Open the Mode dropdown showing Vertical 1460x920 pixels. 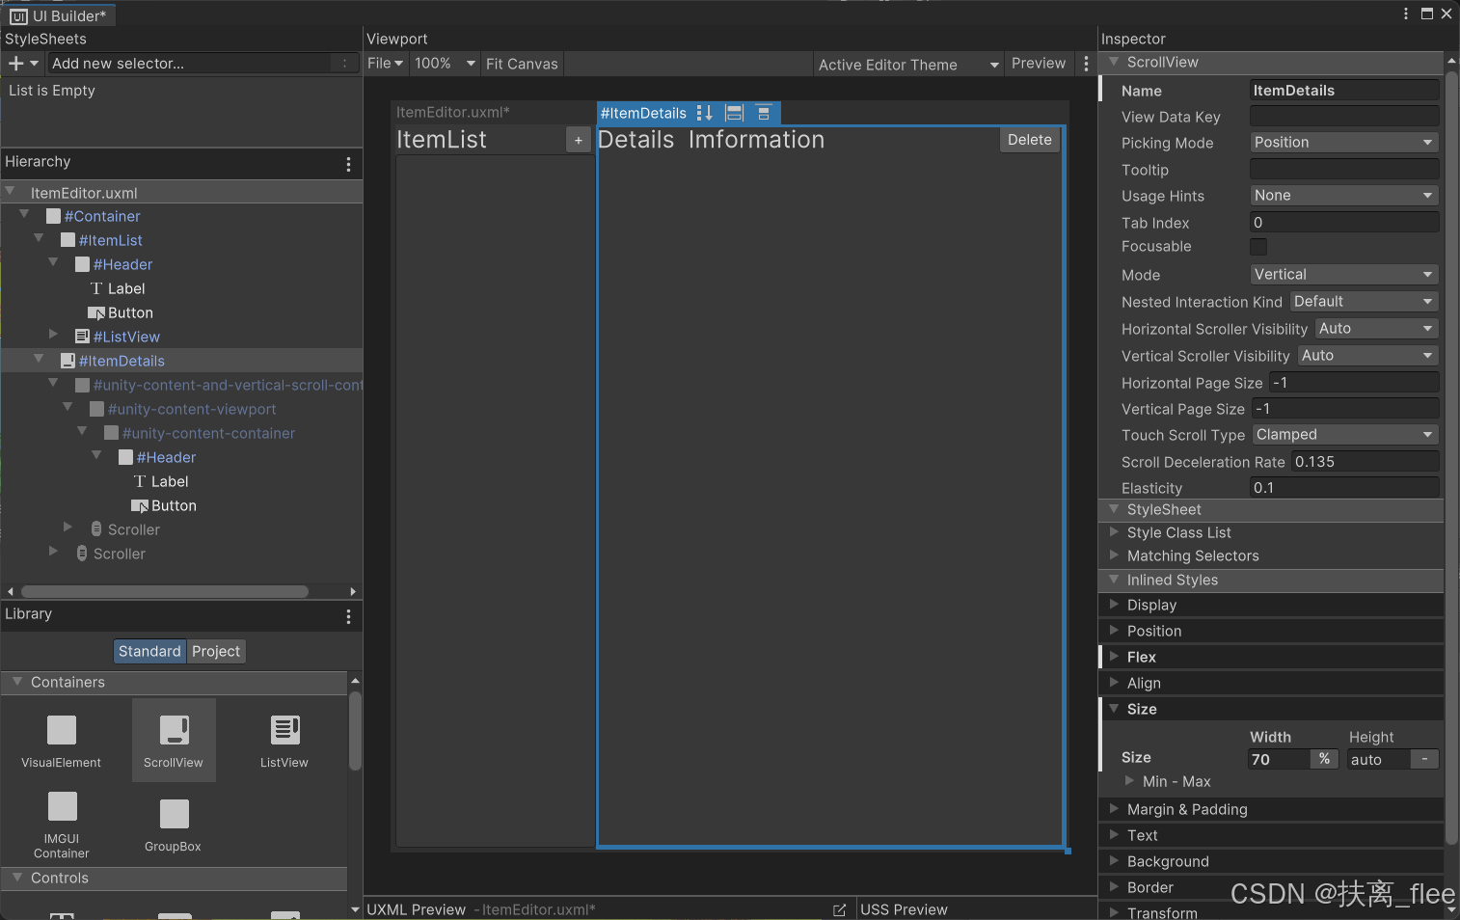click(1344, 275)
